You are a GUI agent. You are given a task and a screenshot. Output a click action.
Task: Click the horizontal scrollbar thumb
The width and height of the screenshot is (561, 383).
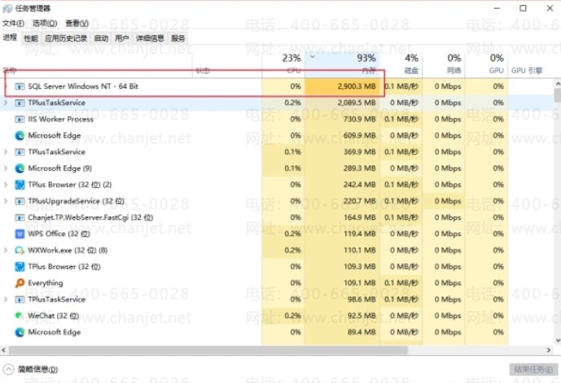[x=208, y=350]
